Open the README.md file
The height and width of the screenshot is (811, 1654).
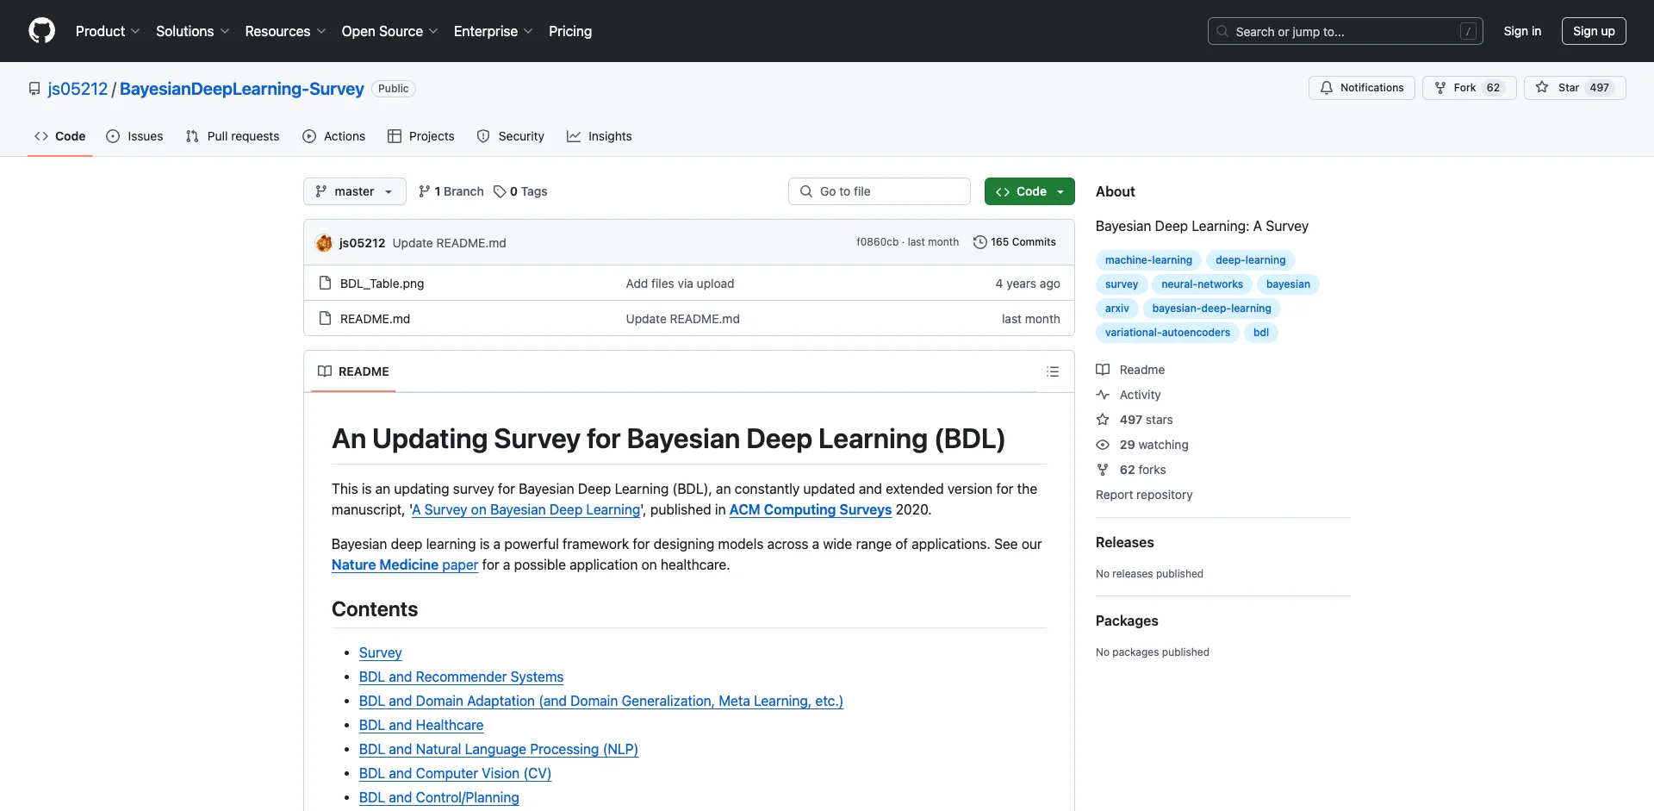(375, 319)
